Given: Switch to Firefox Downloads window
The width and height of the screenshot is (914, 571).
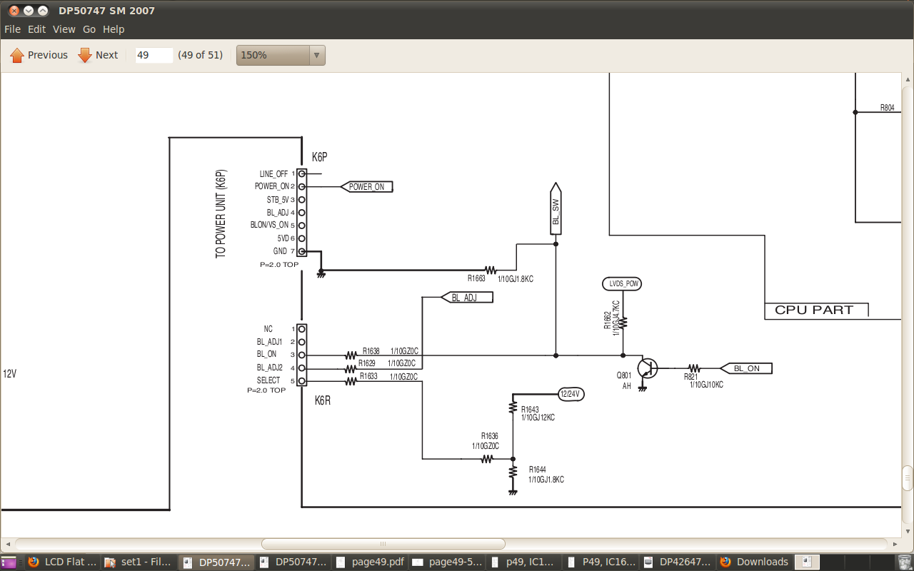Looking at the screenshot, I should [754, 562].
